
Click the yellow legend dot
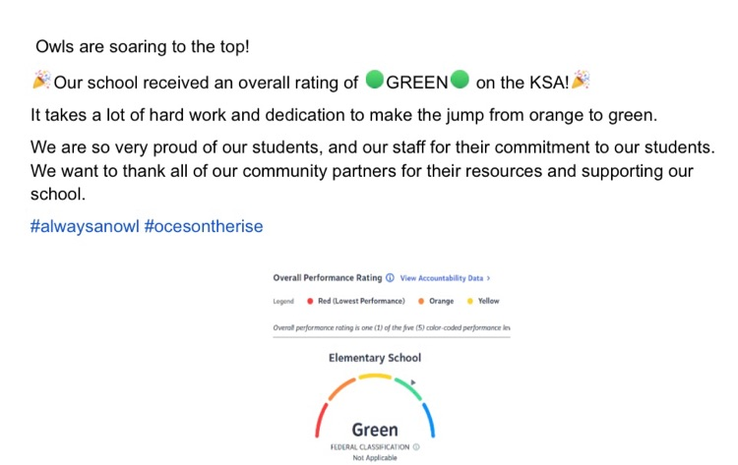click(x=469, y=301)
